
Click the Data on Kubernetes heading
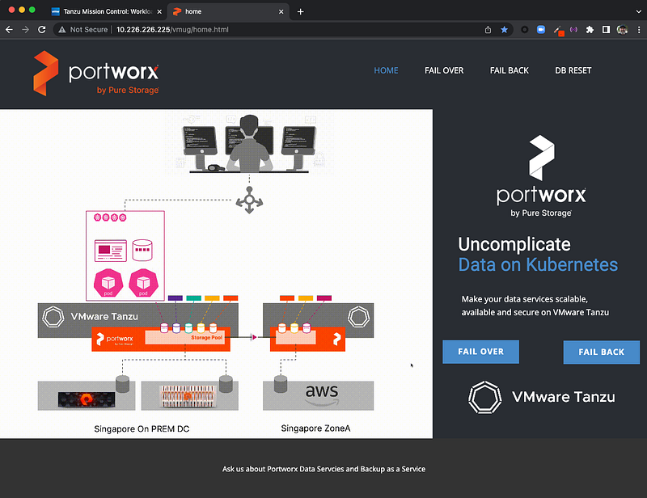tap(538, 265)
